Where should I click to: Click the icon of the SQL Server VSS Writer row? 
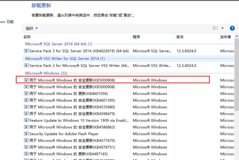coord(26,66)
